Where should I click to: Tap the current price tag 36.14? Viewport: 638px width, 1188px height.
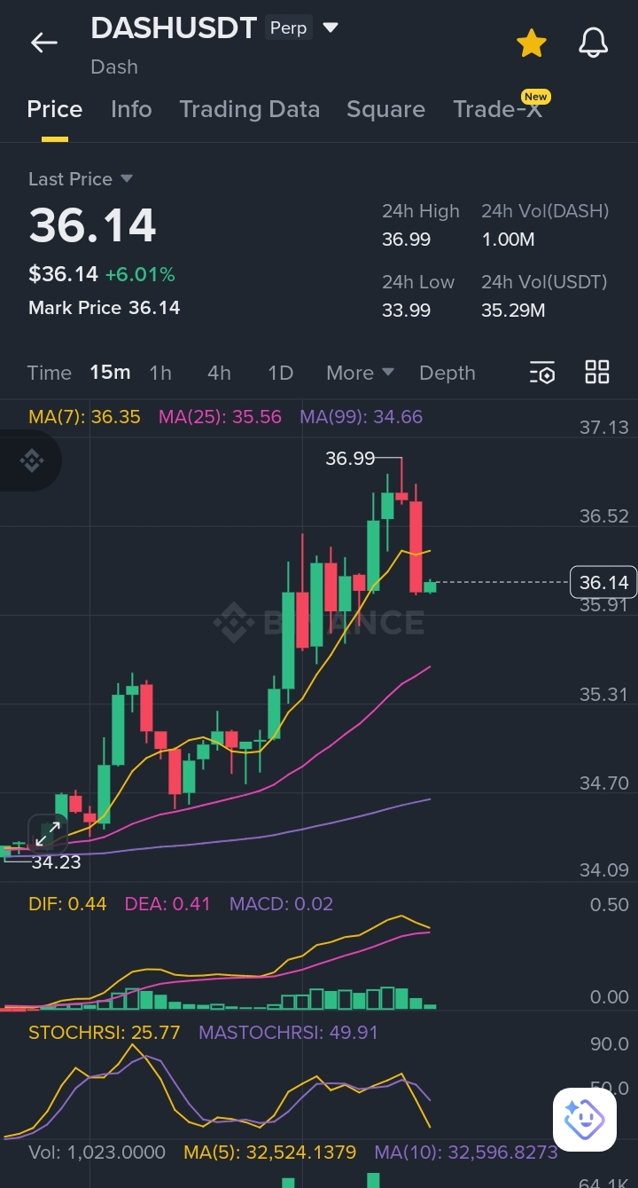[x=603, y=582]
